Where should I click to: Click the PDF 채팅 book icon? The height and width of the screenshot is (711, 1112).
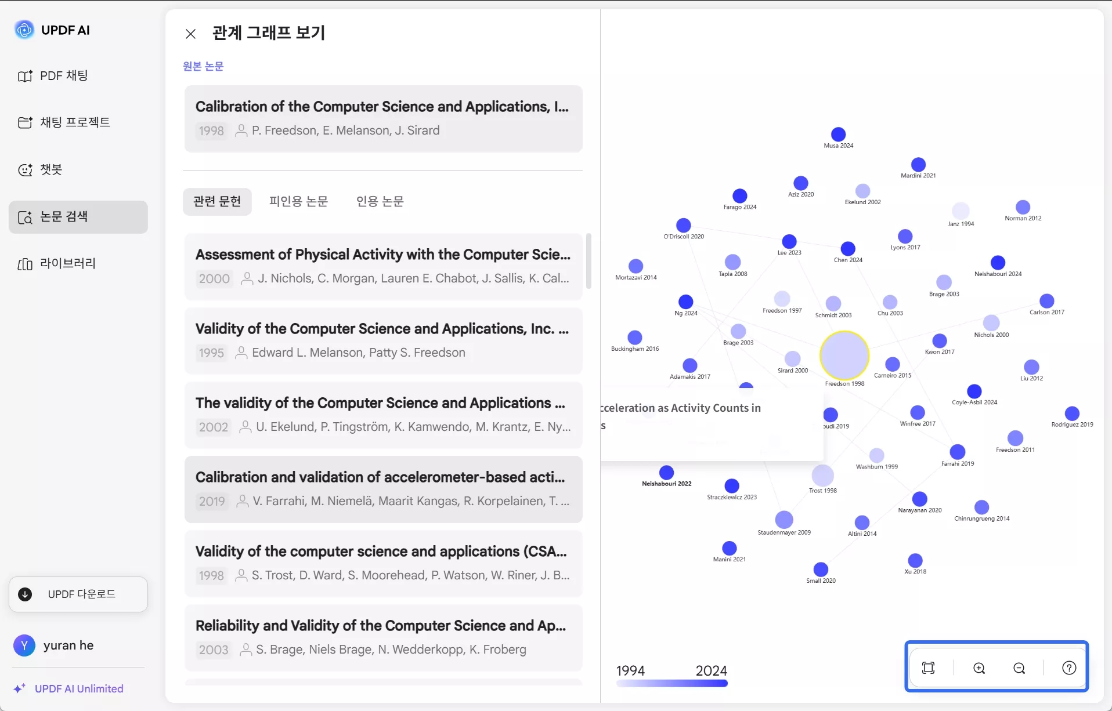pos(25,76)
